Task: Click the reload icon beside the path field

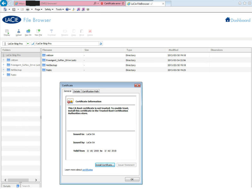Action: pyautogui.click(x=101, y=44)
